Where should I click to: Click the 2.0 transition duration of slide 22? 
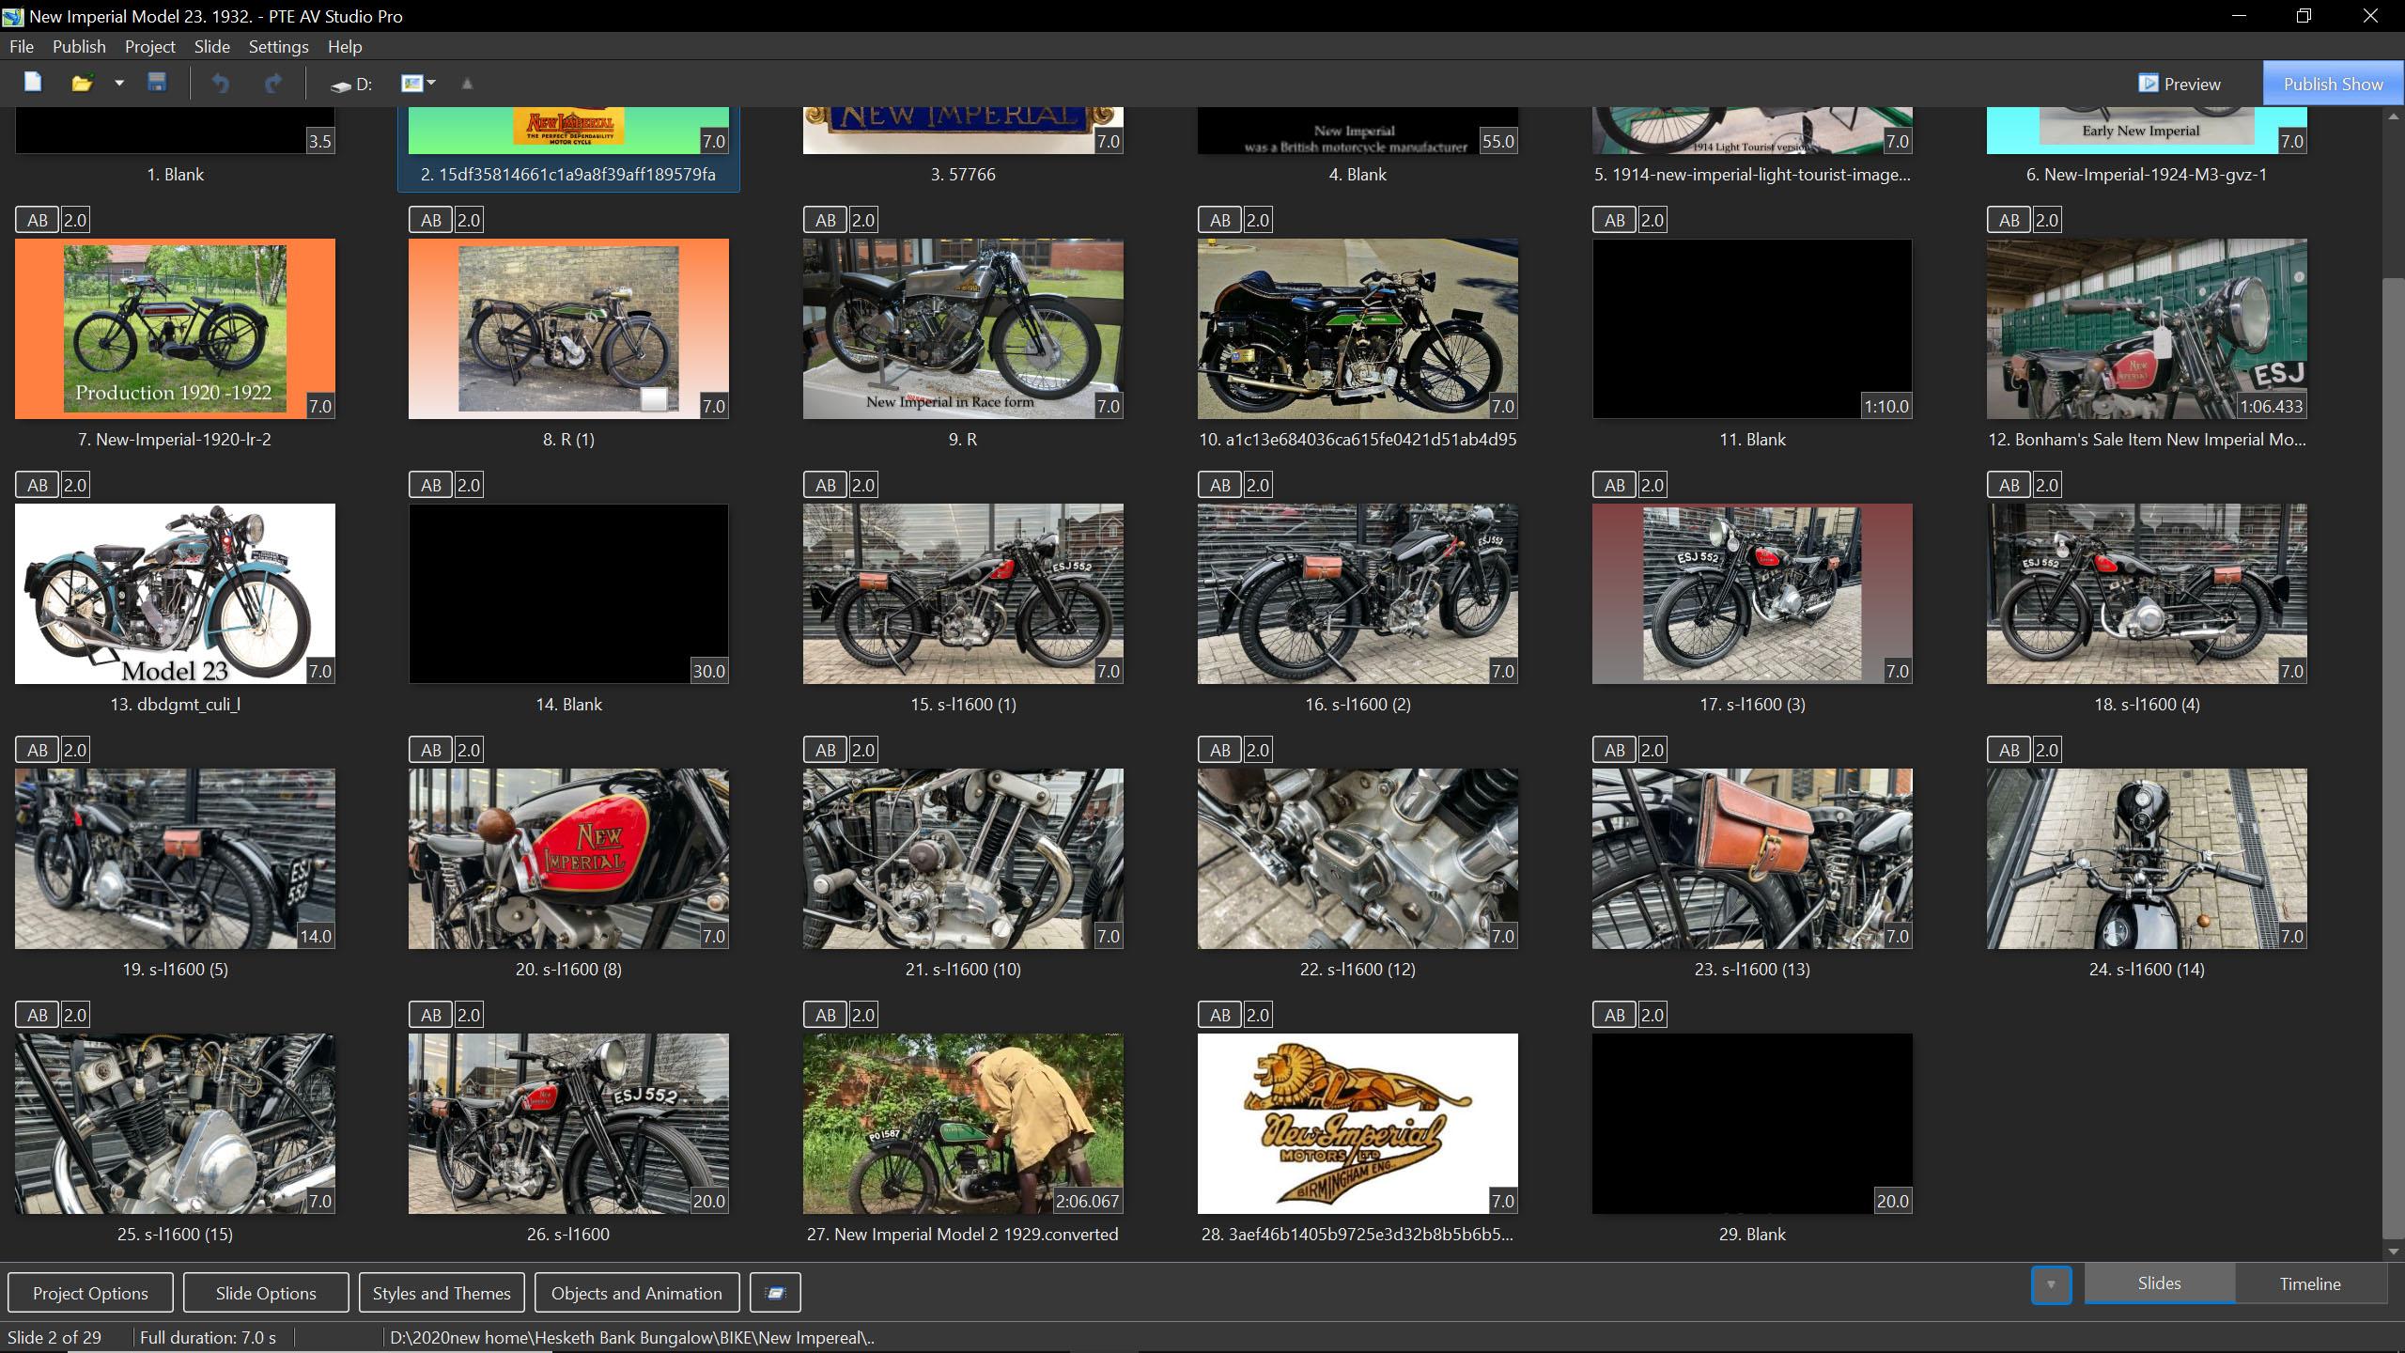pos(1258,751)
